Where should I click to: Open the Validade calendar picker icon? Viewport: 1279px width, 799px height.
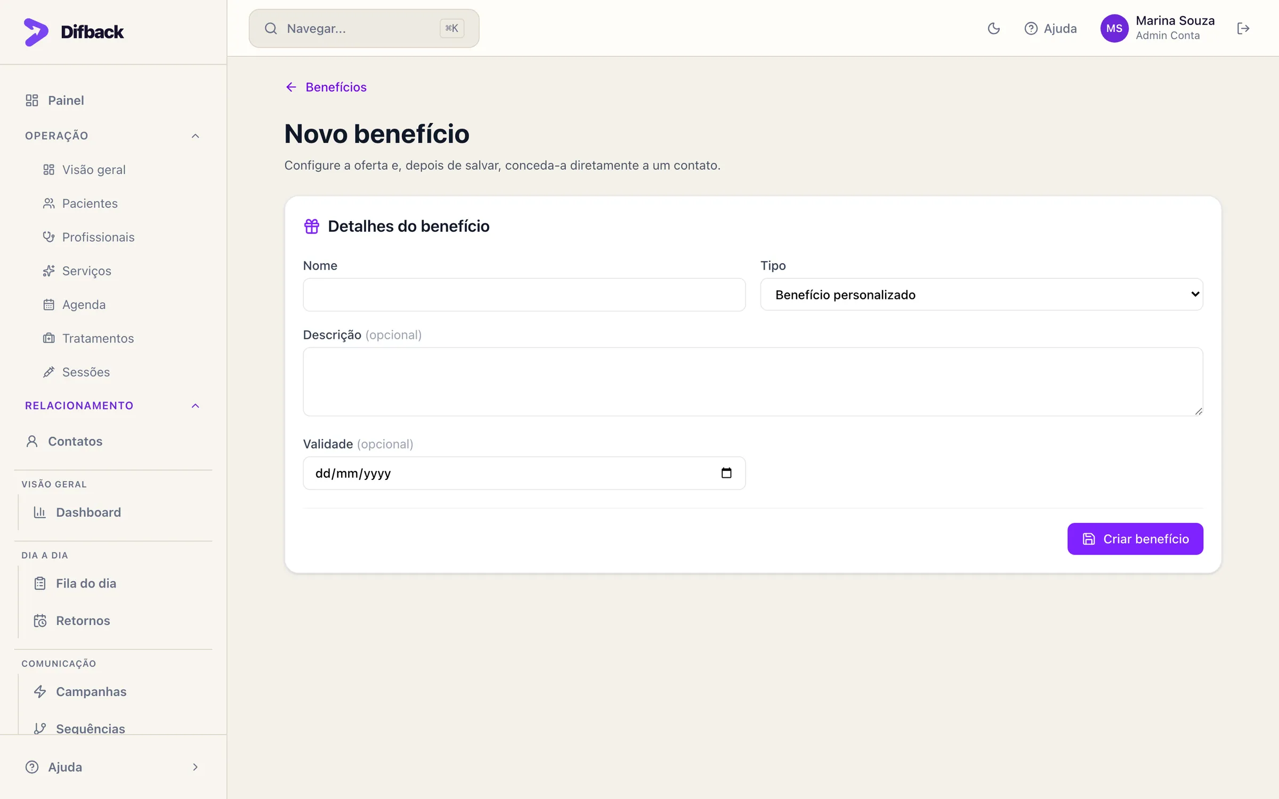(x=726, y=473)
